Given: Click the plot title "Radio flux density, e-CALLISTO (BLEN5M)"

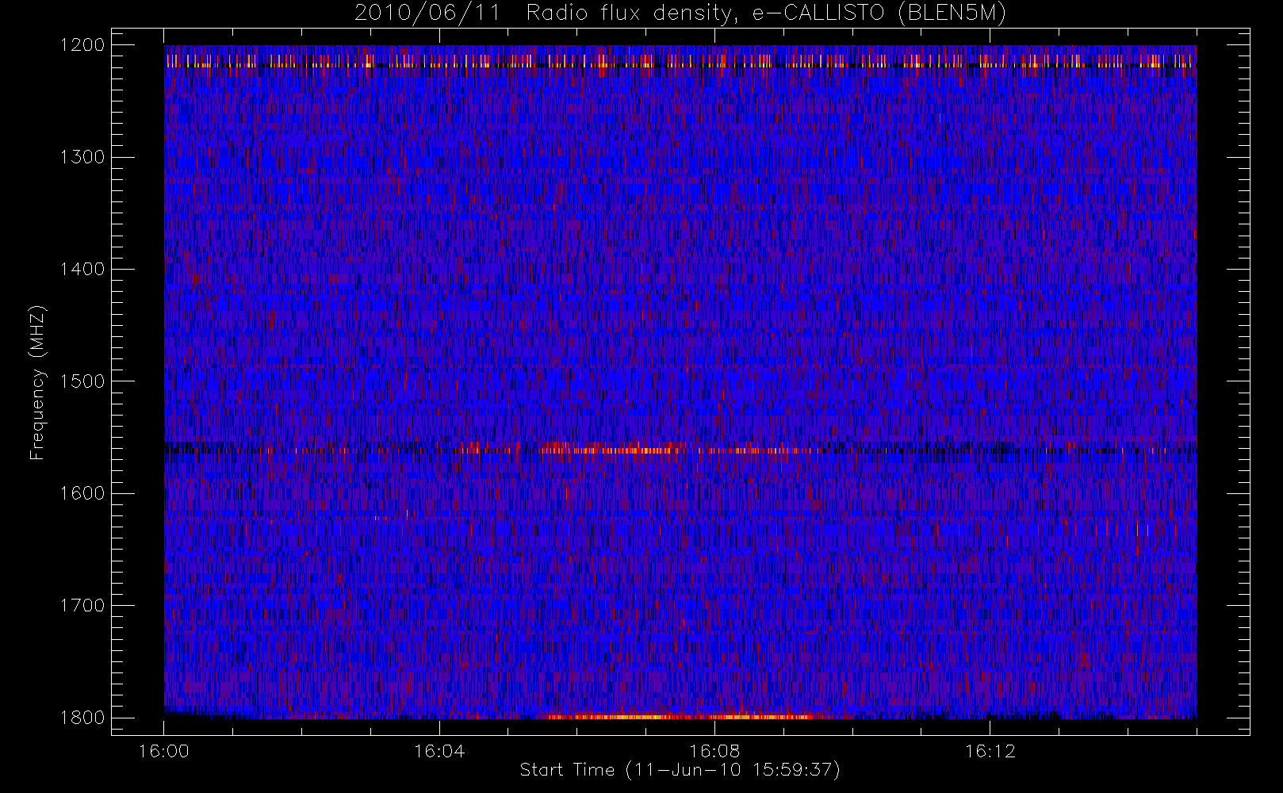Looking at the screenshot, I should (766, 13).
